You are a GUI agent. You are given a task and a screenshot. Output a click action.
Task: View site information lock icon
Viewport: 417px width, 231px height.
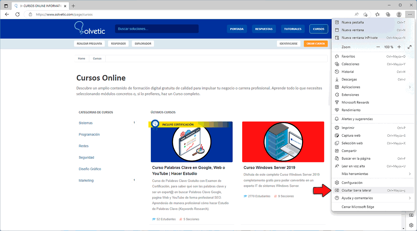(x=30, y=15)
